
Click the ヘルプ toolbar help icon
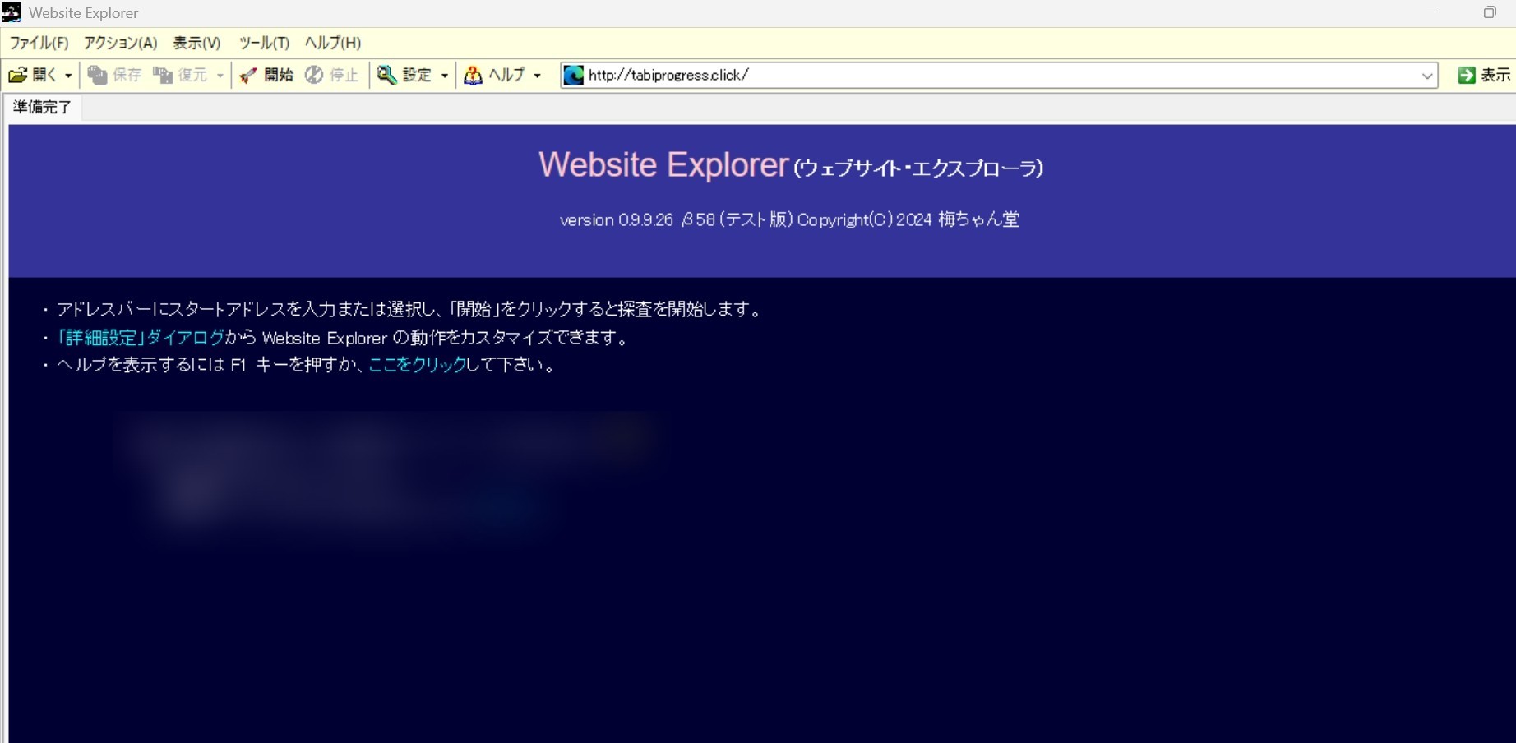[x=473, y=75]
